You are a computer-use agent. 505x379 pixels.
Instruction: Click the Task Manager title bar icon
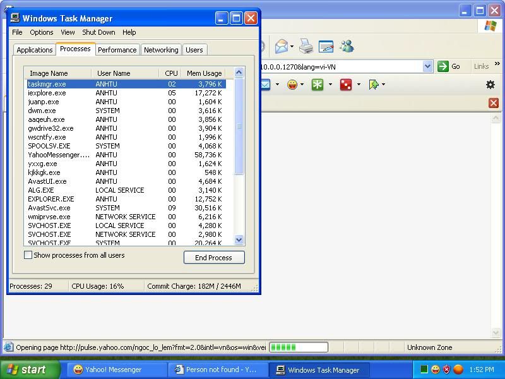(x=15, y=18)
